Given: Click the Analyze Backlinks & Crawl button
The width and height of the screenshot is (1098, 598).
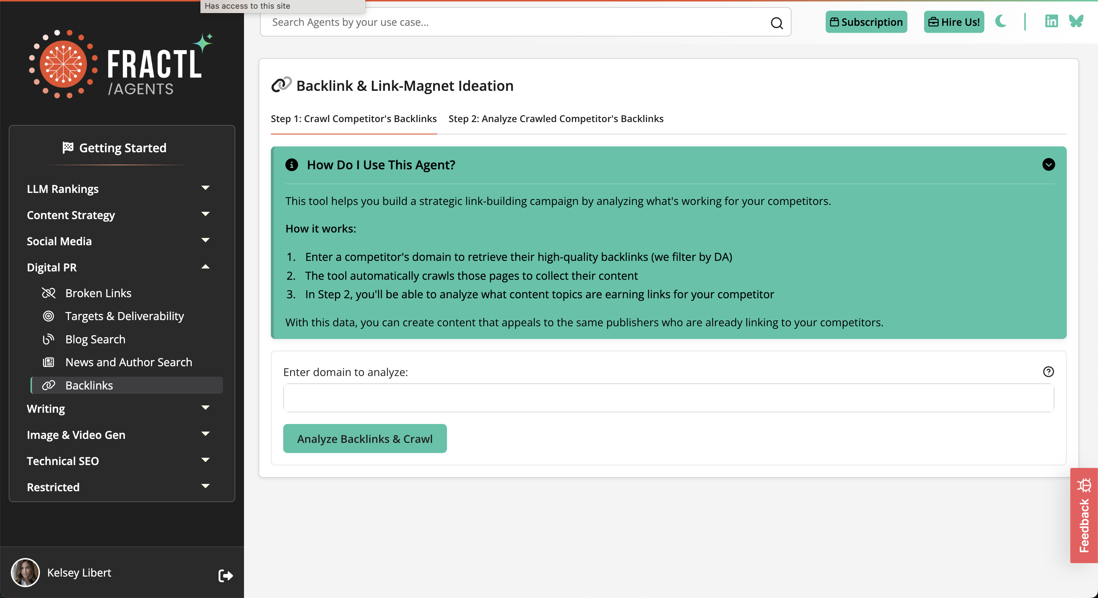Looking at the screenshot, I should pyautogui.click(x=365, y=439).
